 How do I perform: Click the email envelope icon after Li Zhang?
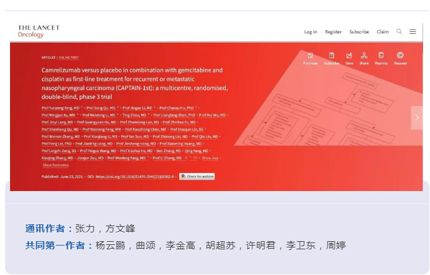pos(195,158)
